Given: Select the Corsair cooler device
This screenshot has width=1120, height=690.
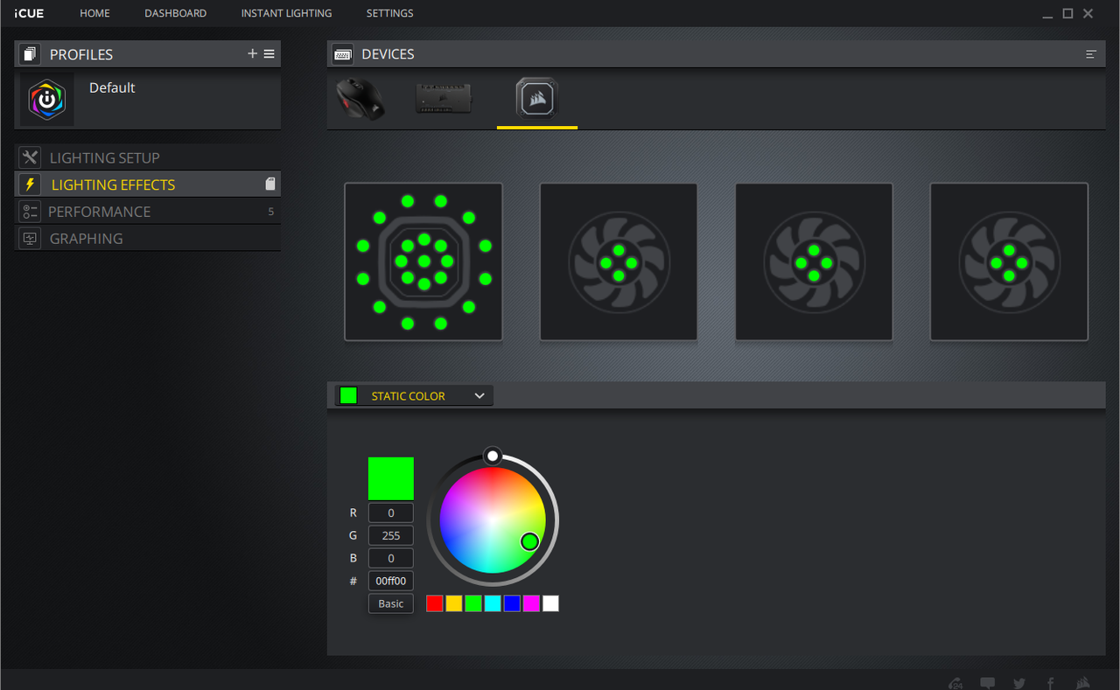Looking at the screenshot, I should [x=537, y=99].
